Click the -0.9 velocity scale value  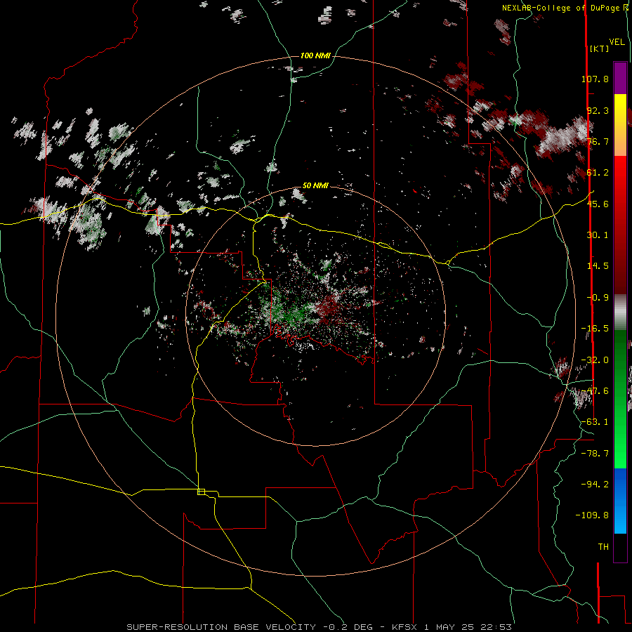tap(598, 298)
